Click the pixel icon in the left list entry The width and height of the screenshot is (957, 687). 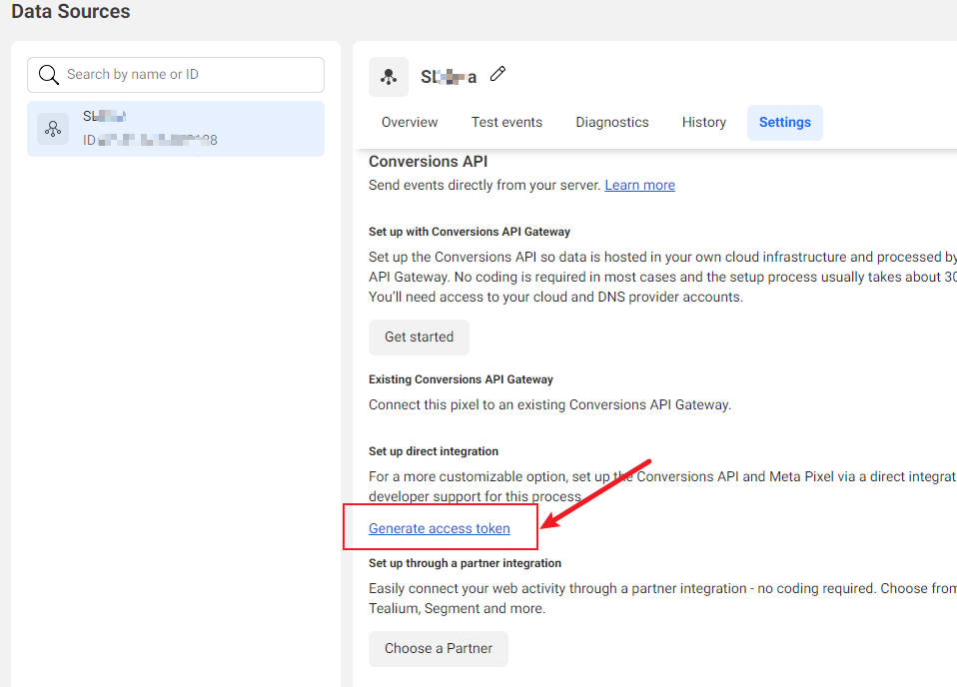pos(53,128)
